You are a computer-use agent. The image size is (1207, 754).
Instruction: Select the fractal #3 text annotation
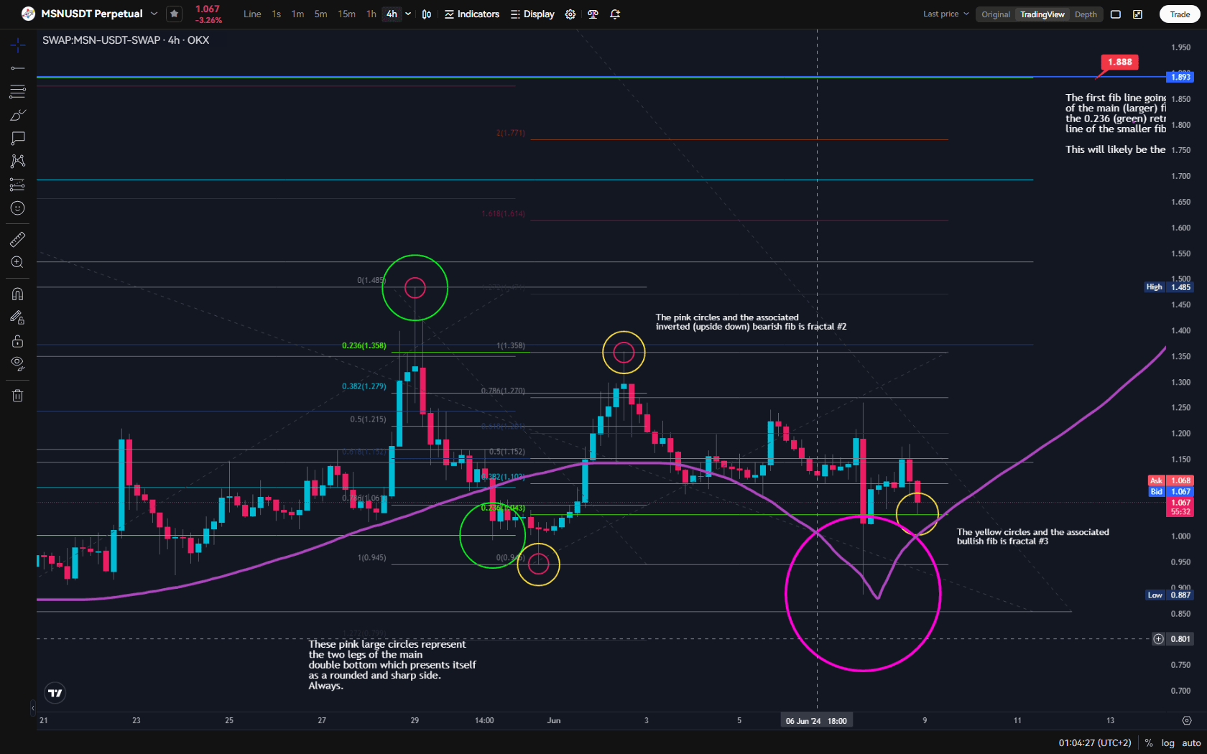pos(1032,536)
